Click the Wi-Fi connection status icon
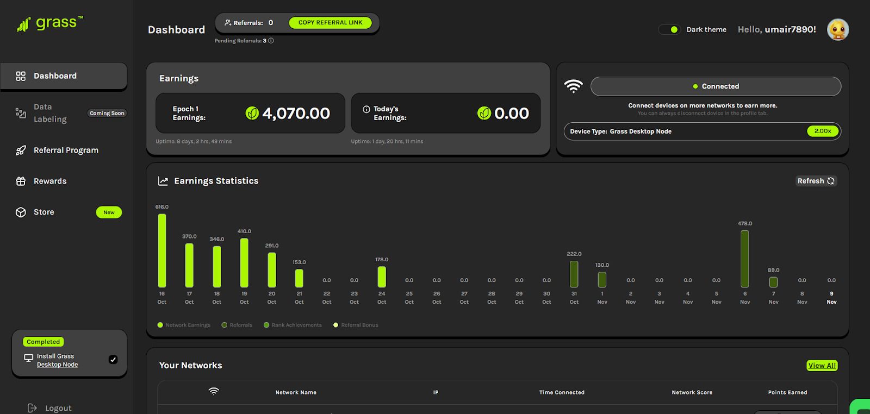Screen dimensions: 870x414 (573, 86)
